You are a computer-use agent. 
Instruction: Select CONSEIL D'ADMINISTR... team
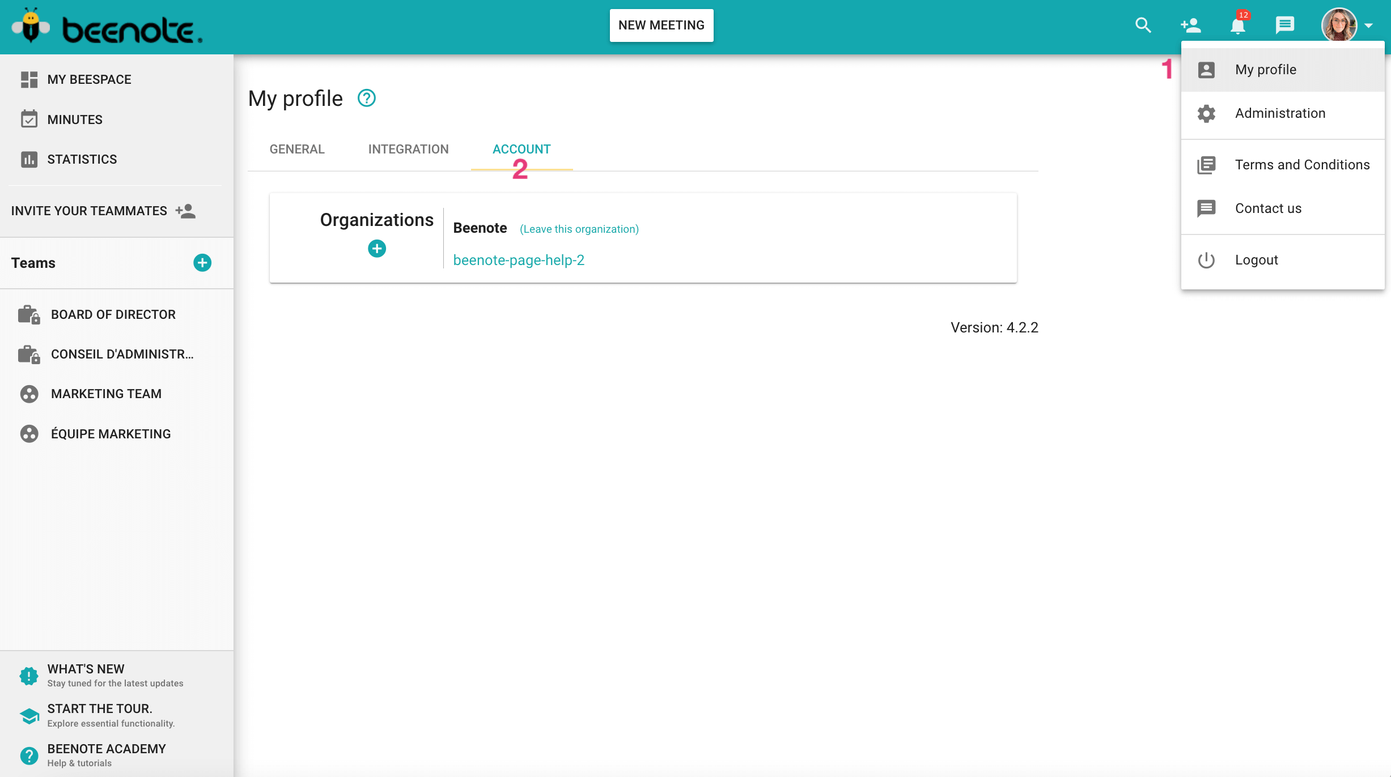122,354
